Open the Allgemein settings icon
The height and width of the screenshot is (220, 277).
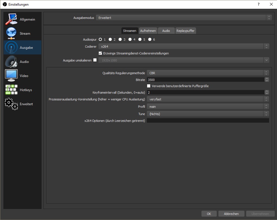[11, 19]
